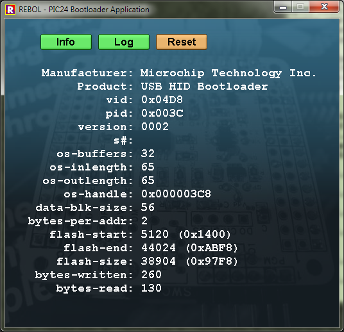Image resolution: width=344 pixels, height=332 pixels.
Task: Select vid value '0x04D8'
Action: point(162,100)
